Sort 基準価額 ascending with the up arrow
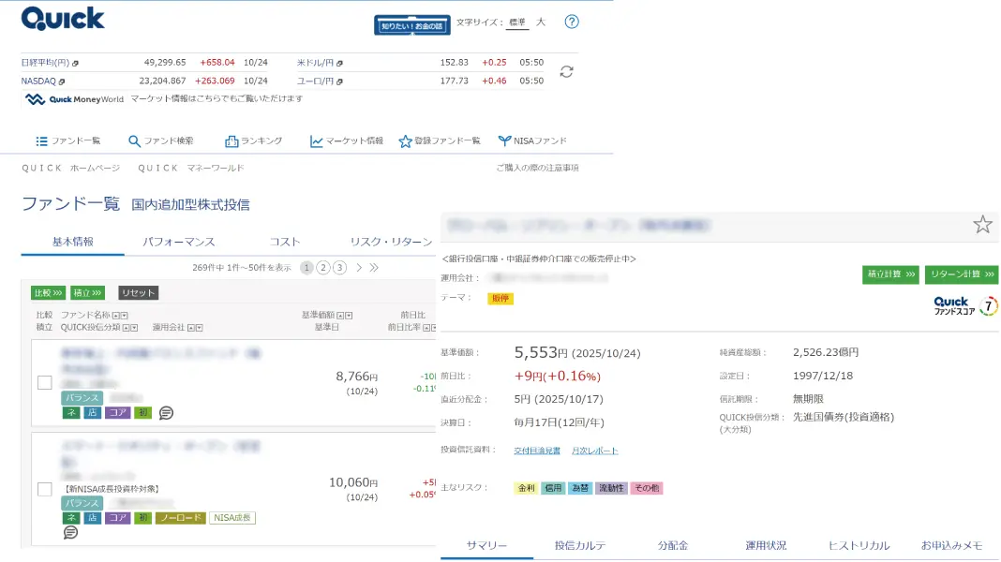The height and width of the screenshot is (562, 1001). 340,315
